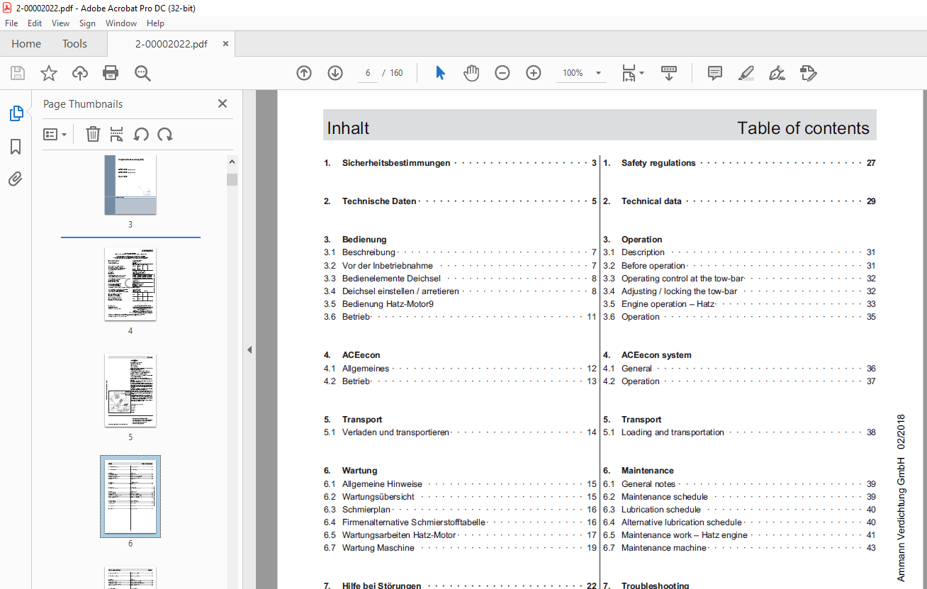Delete selected page thumbnail trash icon

pos(93,134)
